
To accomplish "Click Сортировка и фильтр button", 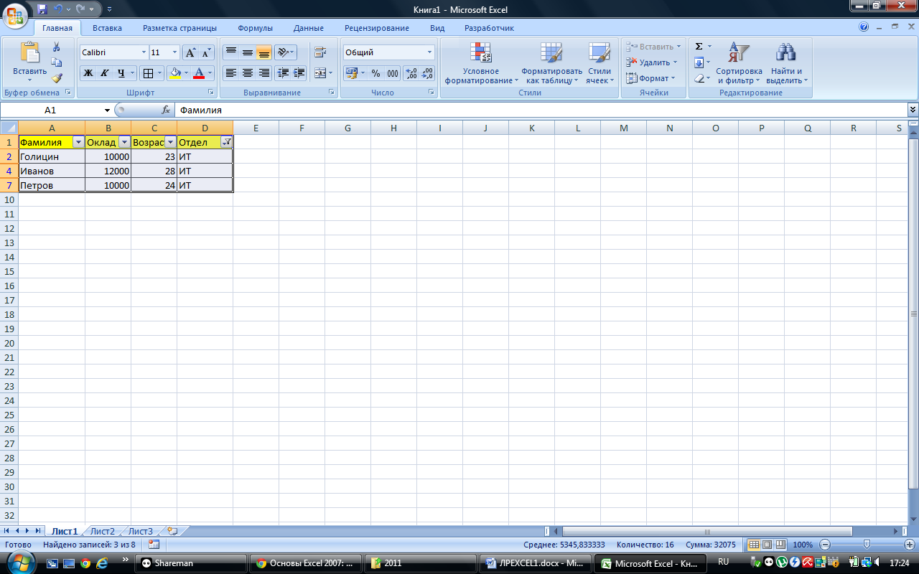I will 739,63.
